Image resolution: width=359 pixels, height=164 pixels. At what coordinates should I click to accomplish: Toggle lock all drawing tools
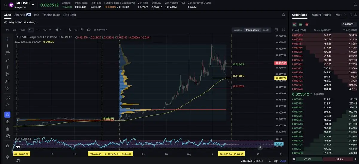7,129
